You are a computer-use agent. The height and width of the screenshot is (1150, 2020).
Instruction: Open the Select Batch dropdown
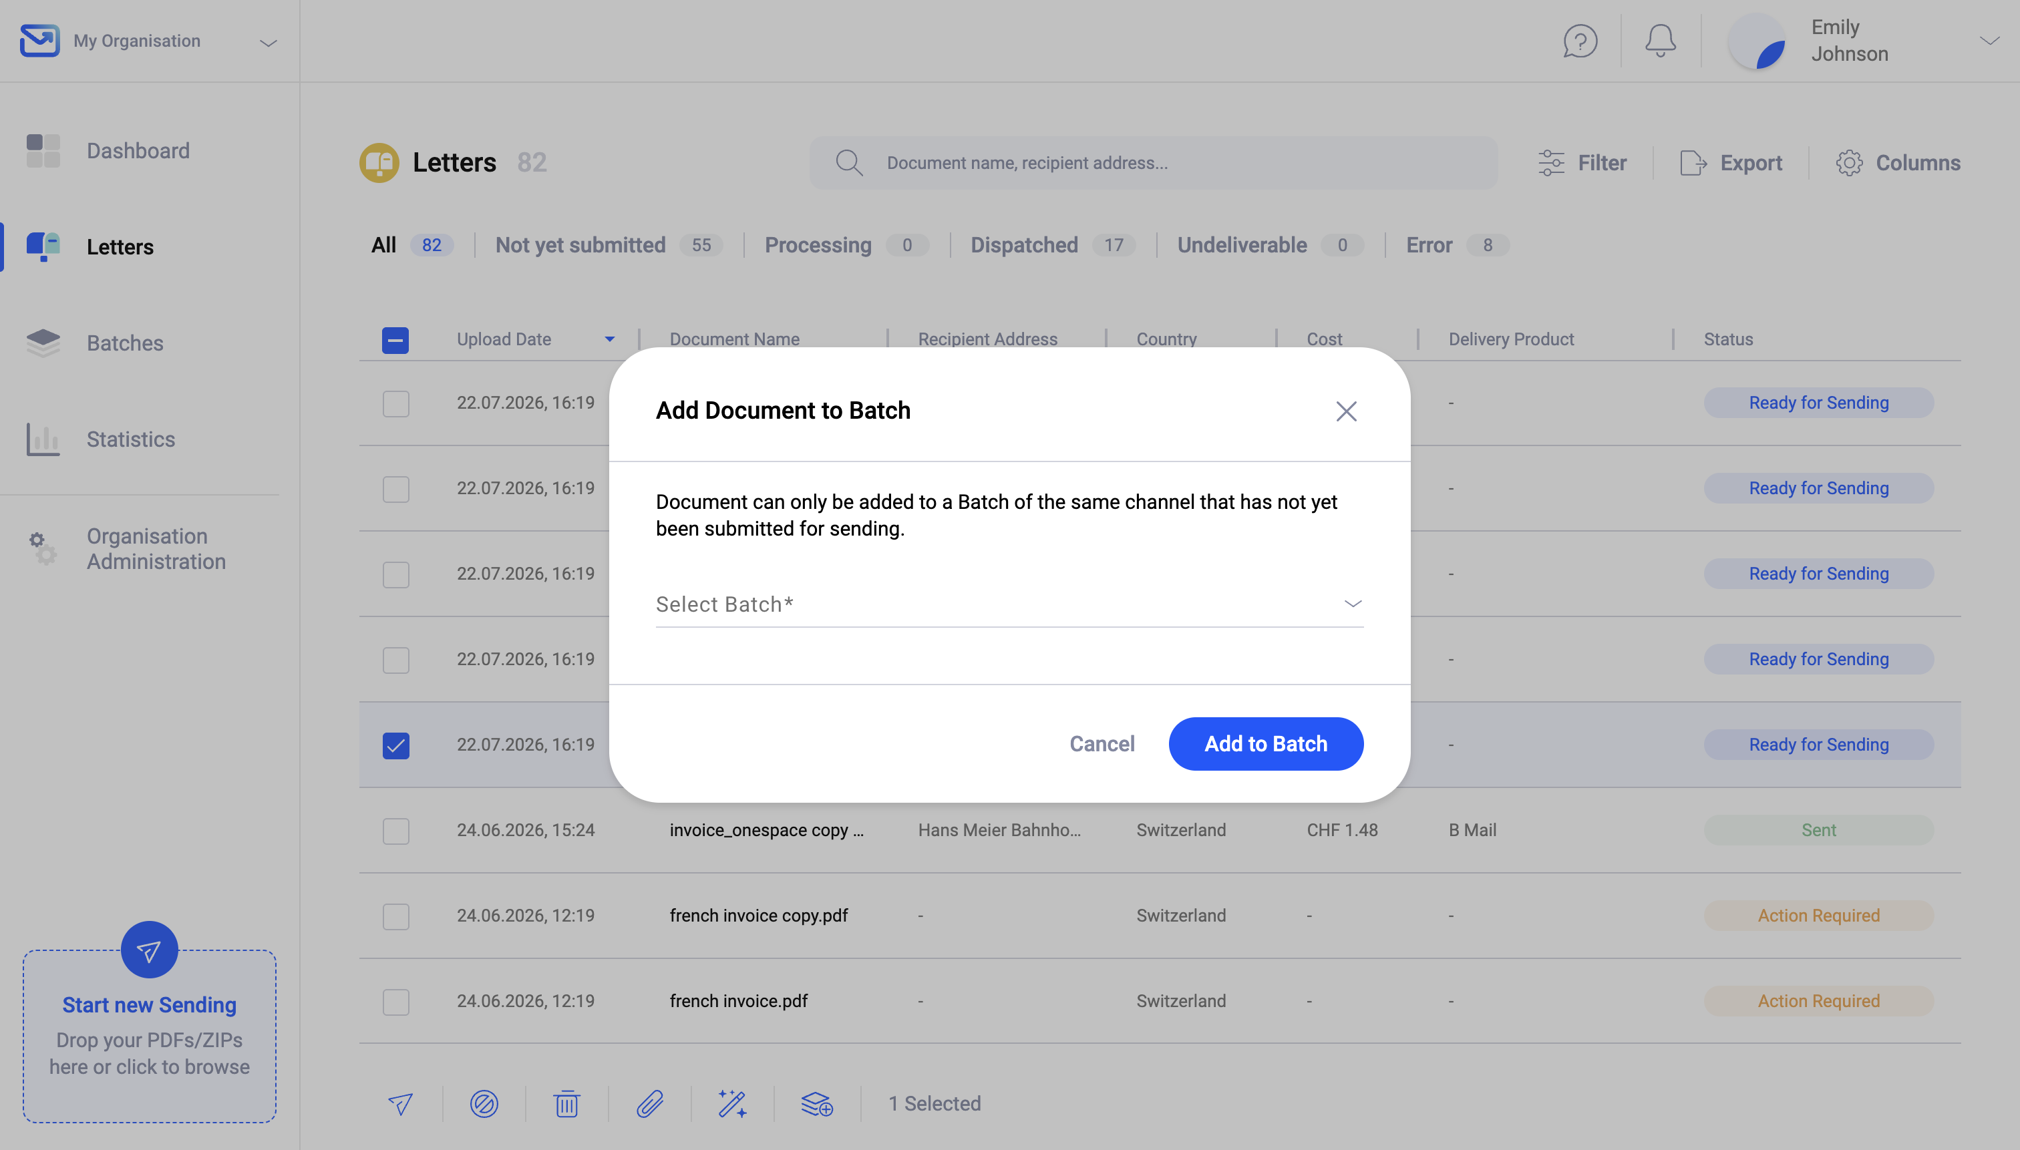click(1009, 604)
